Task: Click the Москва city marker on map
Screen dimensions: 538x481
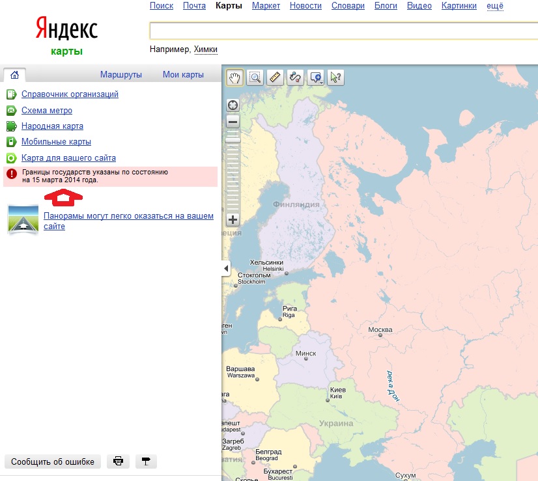Action: [x=380, y=335]
